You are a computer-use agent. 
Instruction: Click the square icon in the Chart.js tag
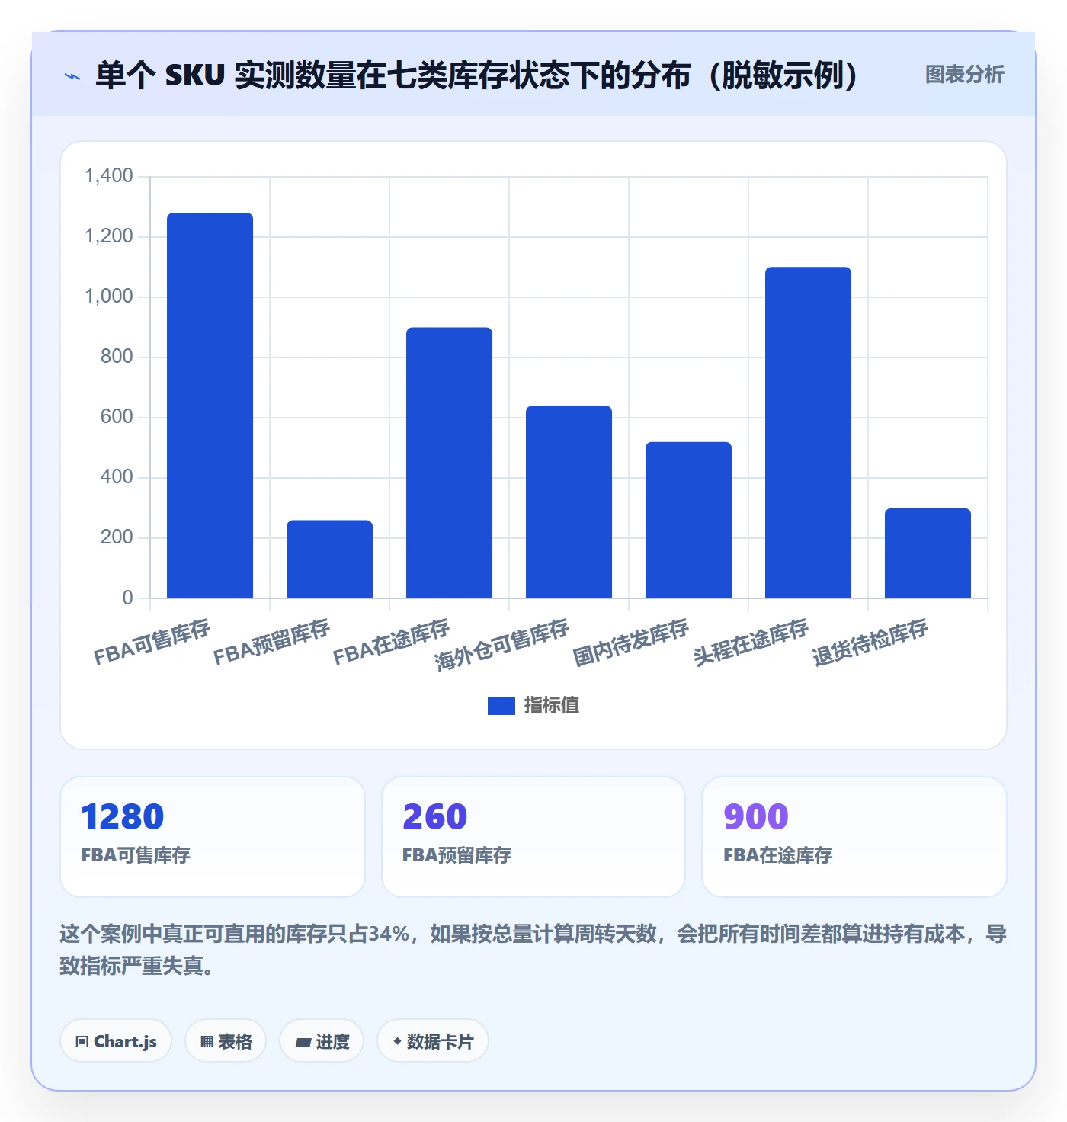click(82, 1042)
